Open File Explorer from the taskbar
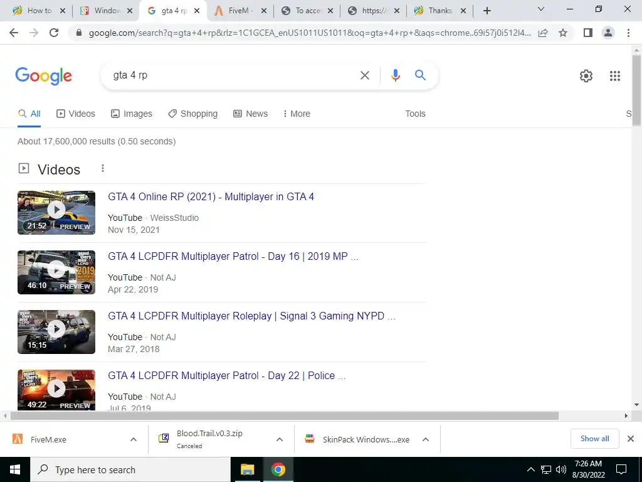The width and height of the screenshot is (642, 482). 247,469
